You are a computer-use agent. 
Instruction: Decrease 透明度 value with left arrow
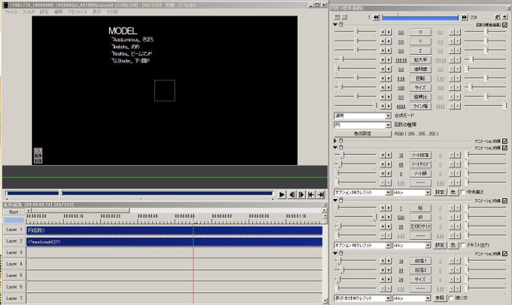coord(382,69)
